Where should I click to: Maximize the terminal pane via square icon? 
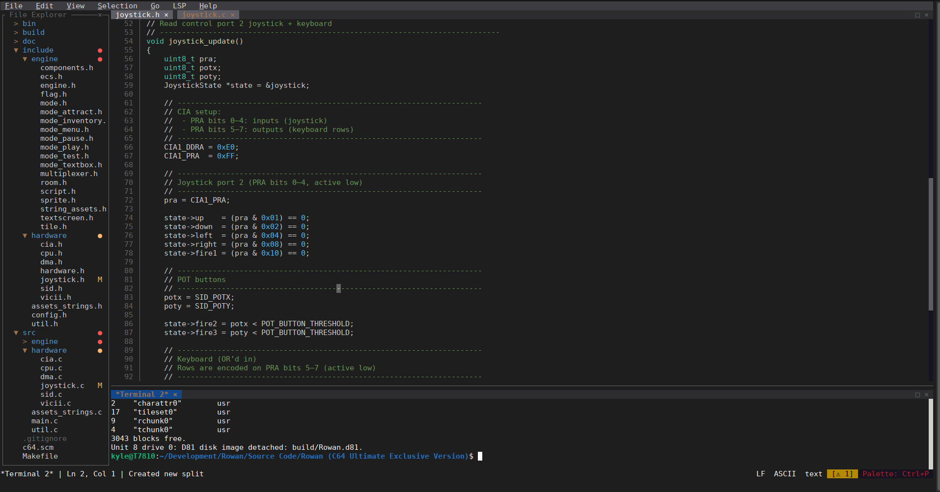tap(917, 394)
